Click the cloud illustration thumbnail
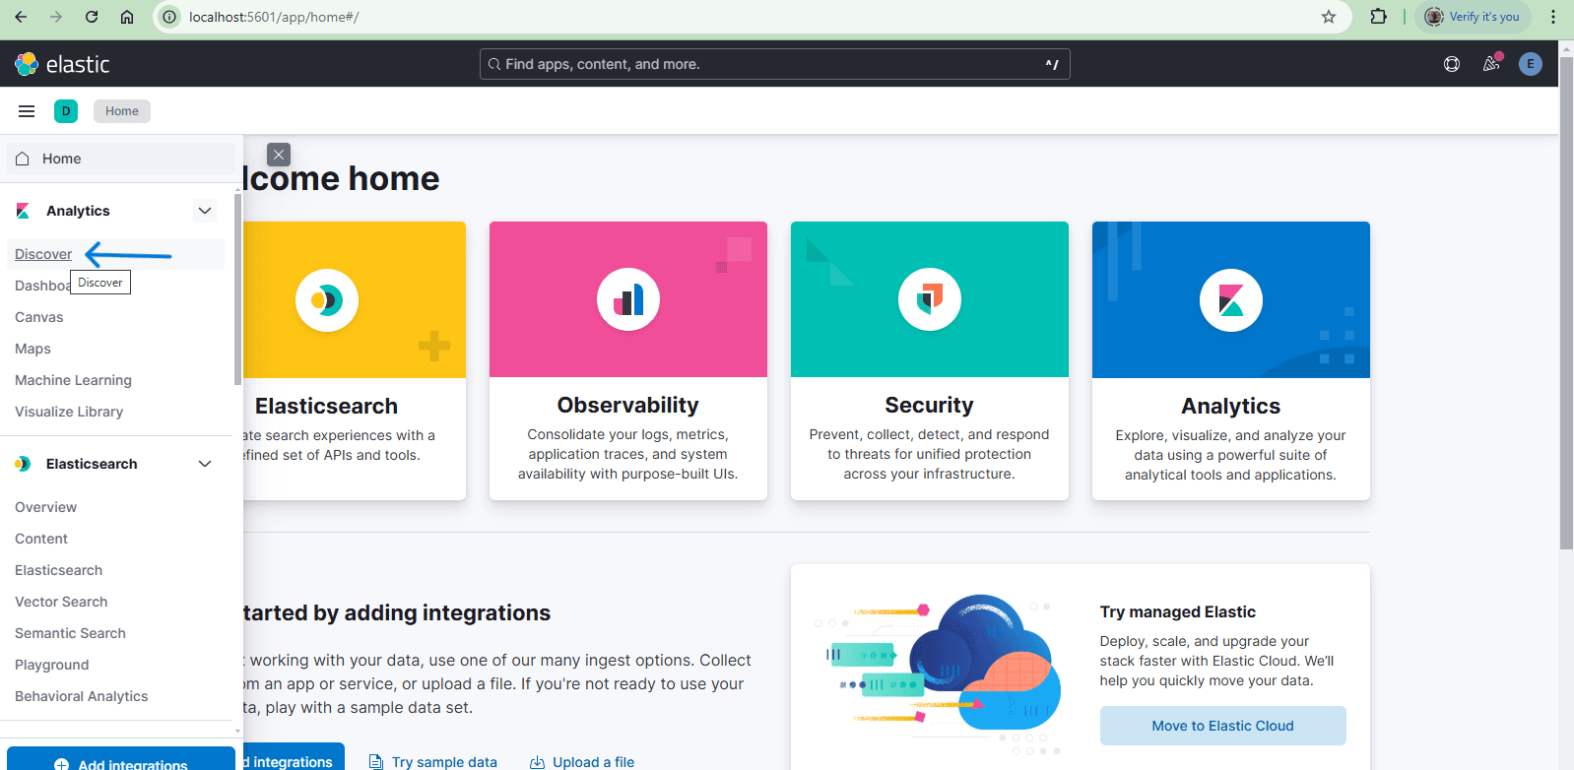The width and height of the screenshot is (1574, 770). (938, 674)
